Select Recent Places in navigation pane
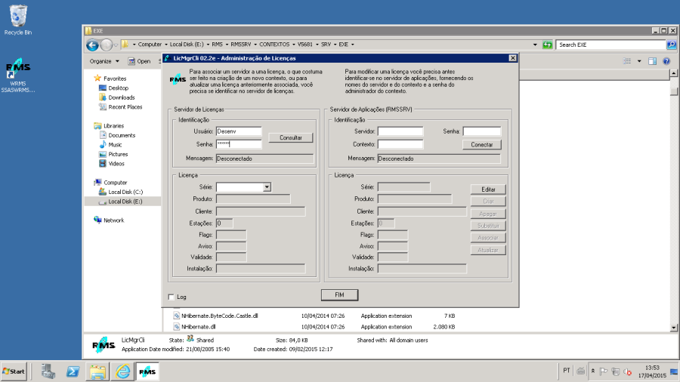Image resolution: width=680 pixels, height=382 pixels. coord(125,107)
